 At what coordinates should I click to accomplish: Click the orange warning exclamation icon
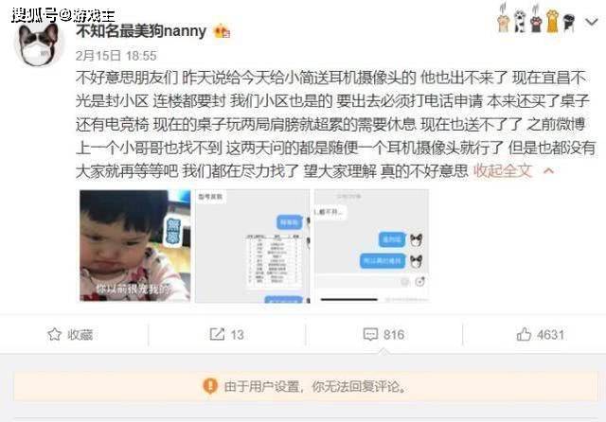point(210,386)
